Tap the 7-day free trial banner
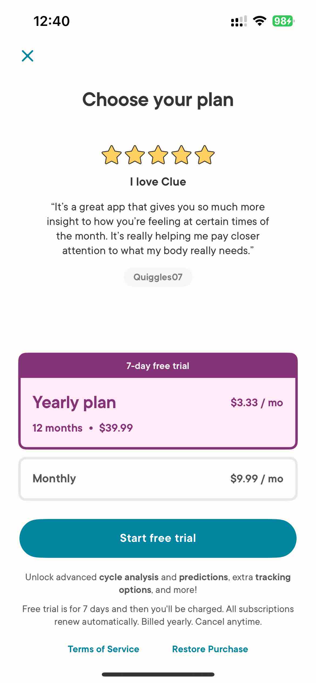Screen dimensions: 316x683 158,366
